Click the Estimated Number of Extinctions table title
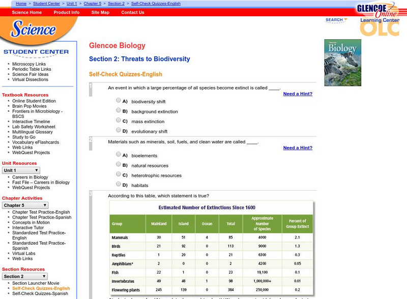The height and width of the screenshot is (299, 407). tap(207, 207)
